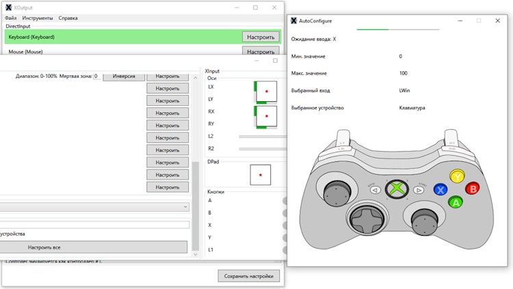This screenshot has width=513, height=289.
Task: Click the Мертвая зона input field
Action: (x=97, y=76)
